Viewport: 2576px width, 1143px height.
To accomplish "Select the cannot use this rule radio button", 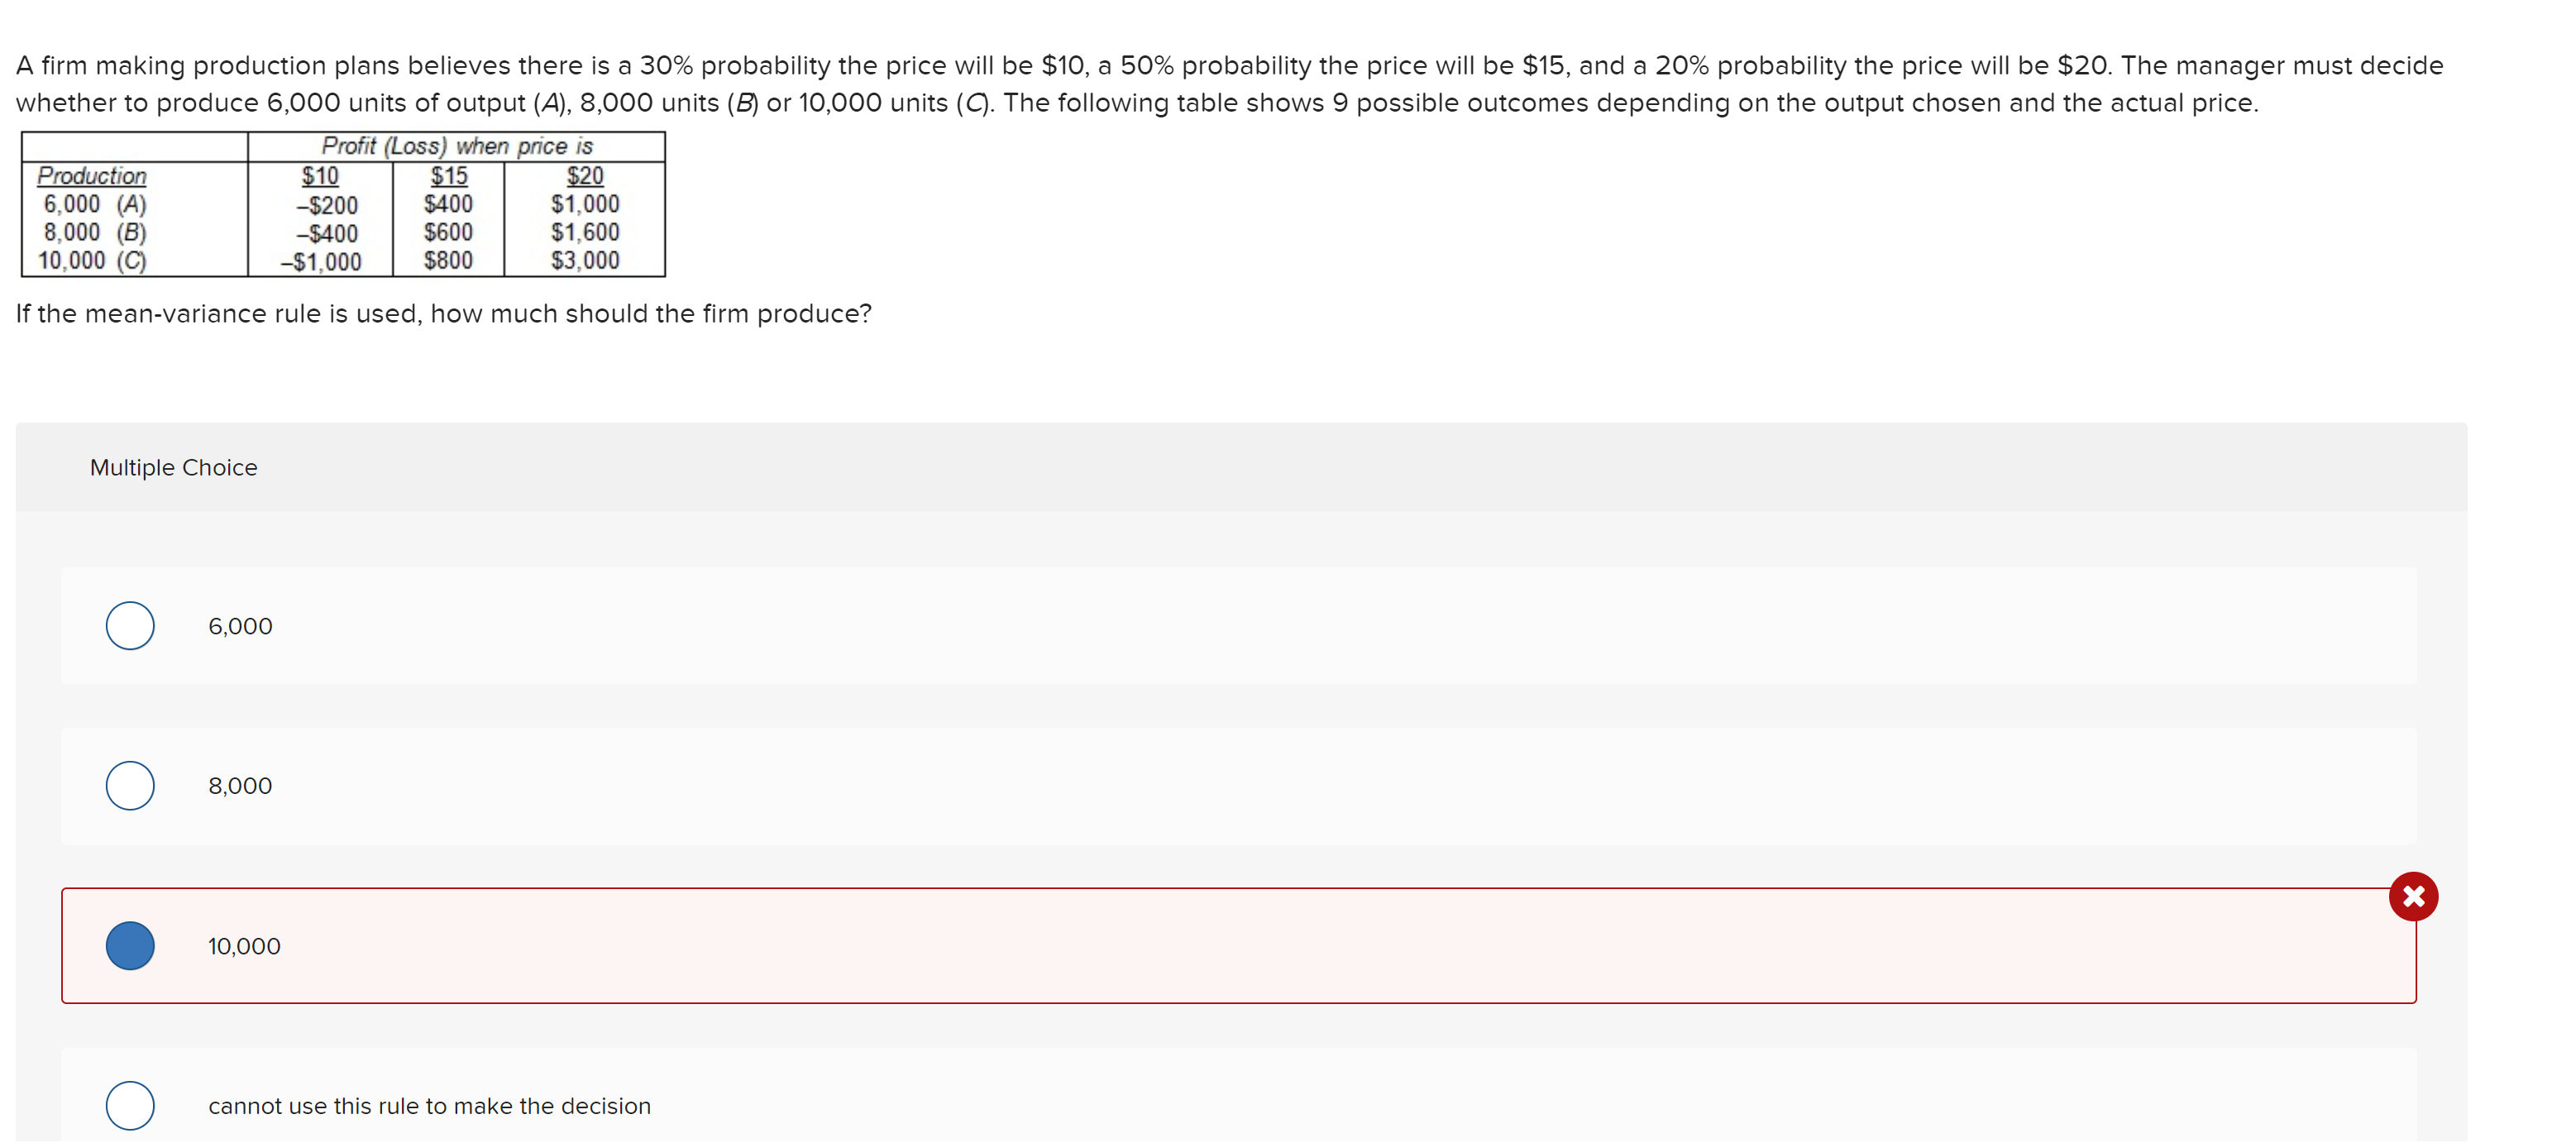I will (x=129, y=1106).
